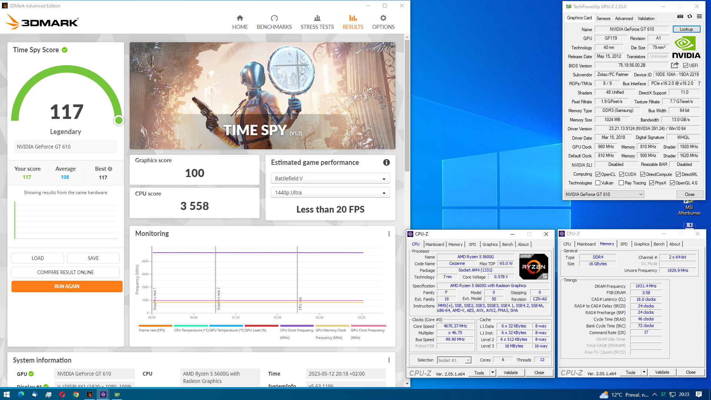Click the Time Spy hero image

[262, 96]
